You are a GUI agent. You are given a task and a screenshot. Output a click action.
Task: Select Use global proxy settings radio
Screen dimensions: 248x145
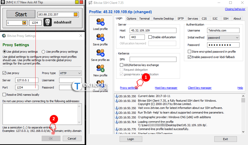pyautogui.click(x=4, y=52)
